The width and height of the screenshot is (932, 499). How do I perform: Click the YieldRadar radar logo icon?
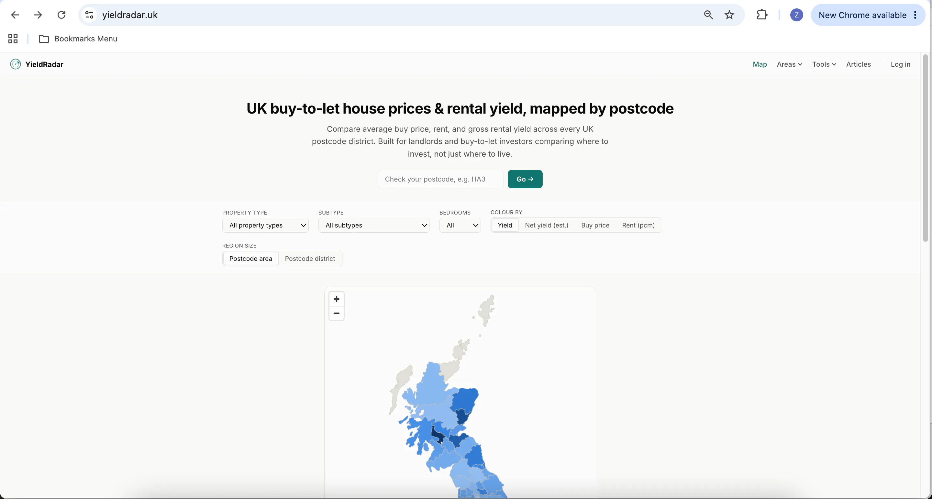coord(15,64)
